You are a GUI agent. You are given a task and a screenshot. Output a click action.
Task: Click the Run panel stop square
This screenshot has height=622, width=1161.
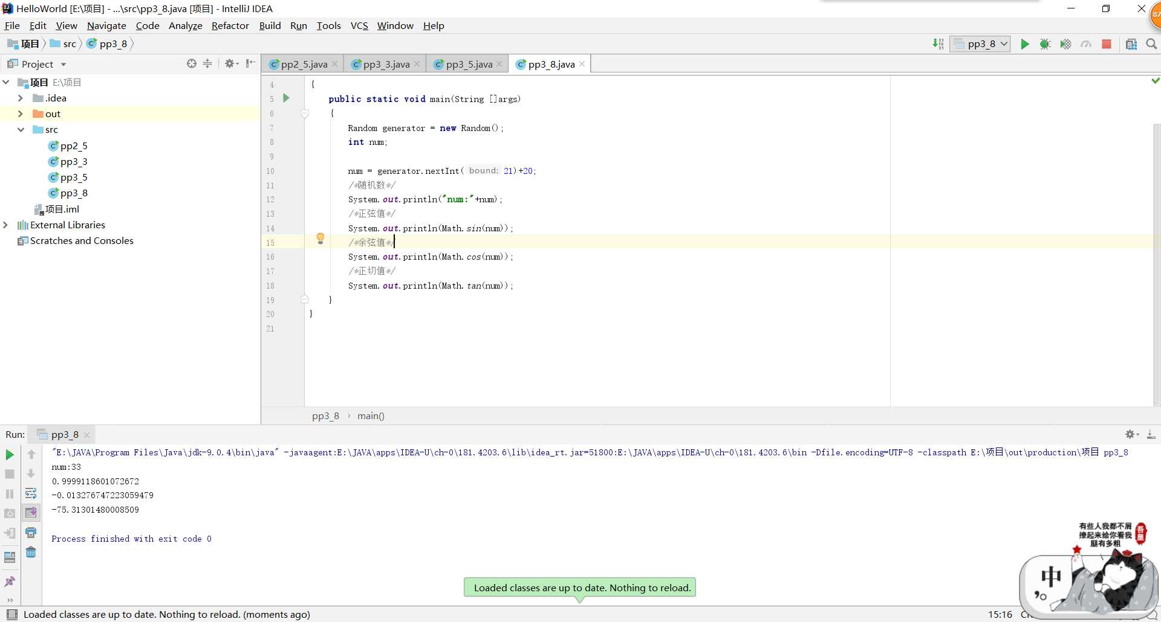(10, 474)
